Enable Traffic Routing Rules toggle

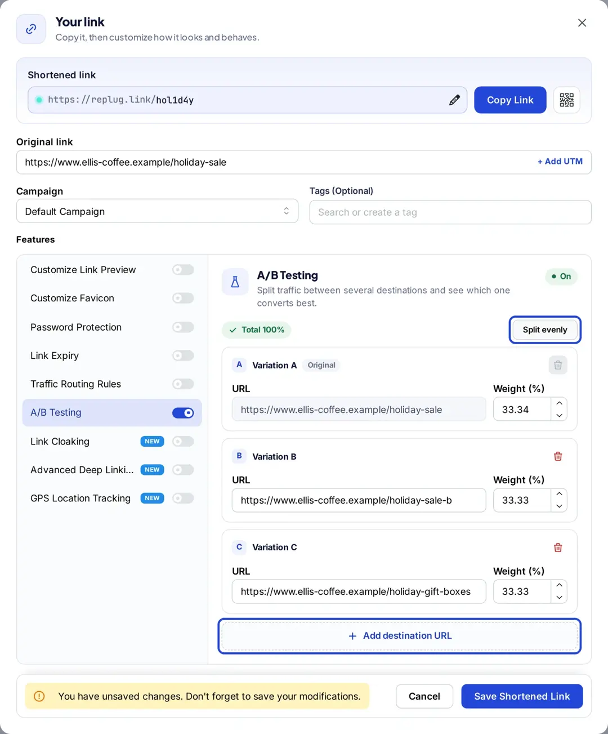click(183, 384)
